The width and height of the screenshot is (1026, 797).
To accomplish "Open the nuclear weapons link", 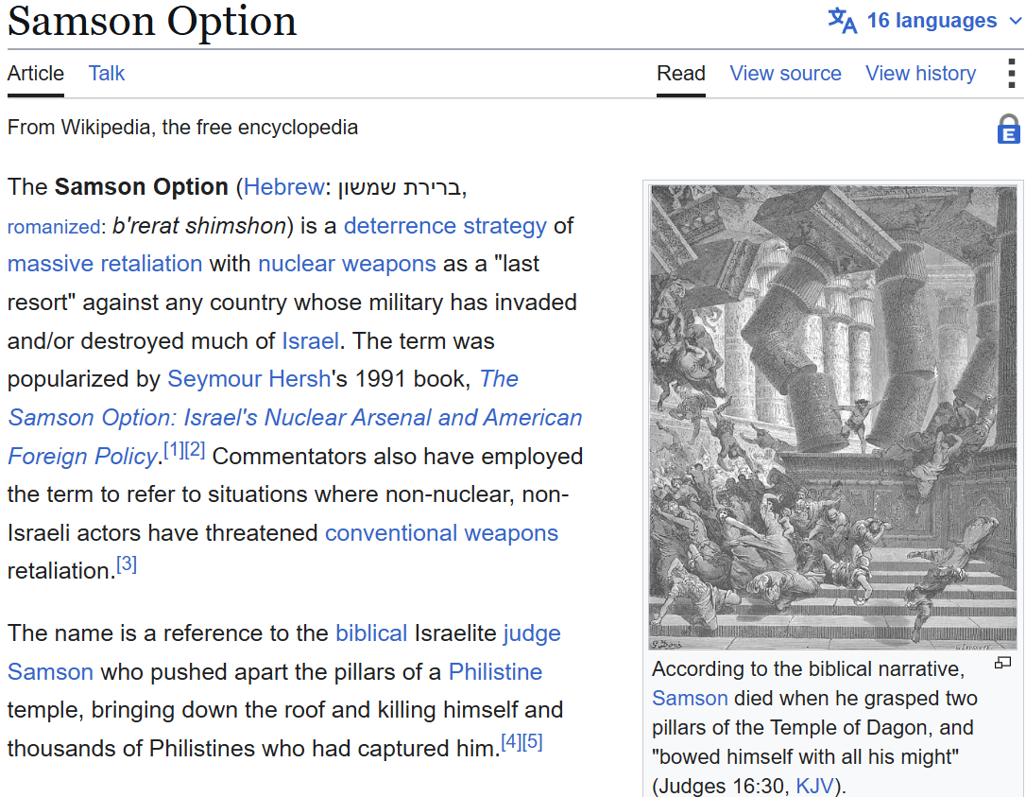I will coord(347,264).
